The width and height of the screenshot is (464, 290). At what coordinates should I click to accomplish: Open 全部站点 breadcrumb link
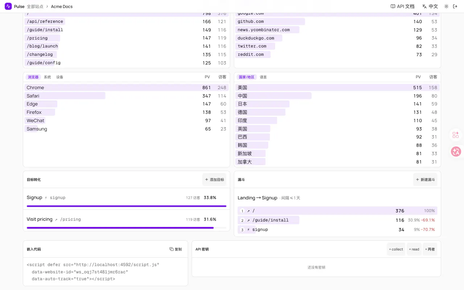point(35,7)
